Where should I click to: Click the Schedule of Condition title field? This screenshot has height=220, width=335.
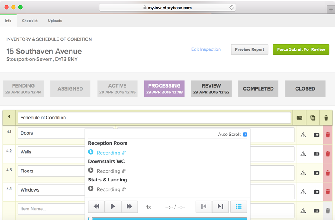click(154, 118)
